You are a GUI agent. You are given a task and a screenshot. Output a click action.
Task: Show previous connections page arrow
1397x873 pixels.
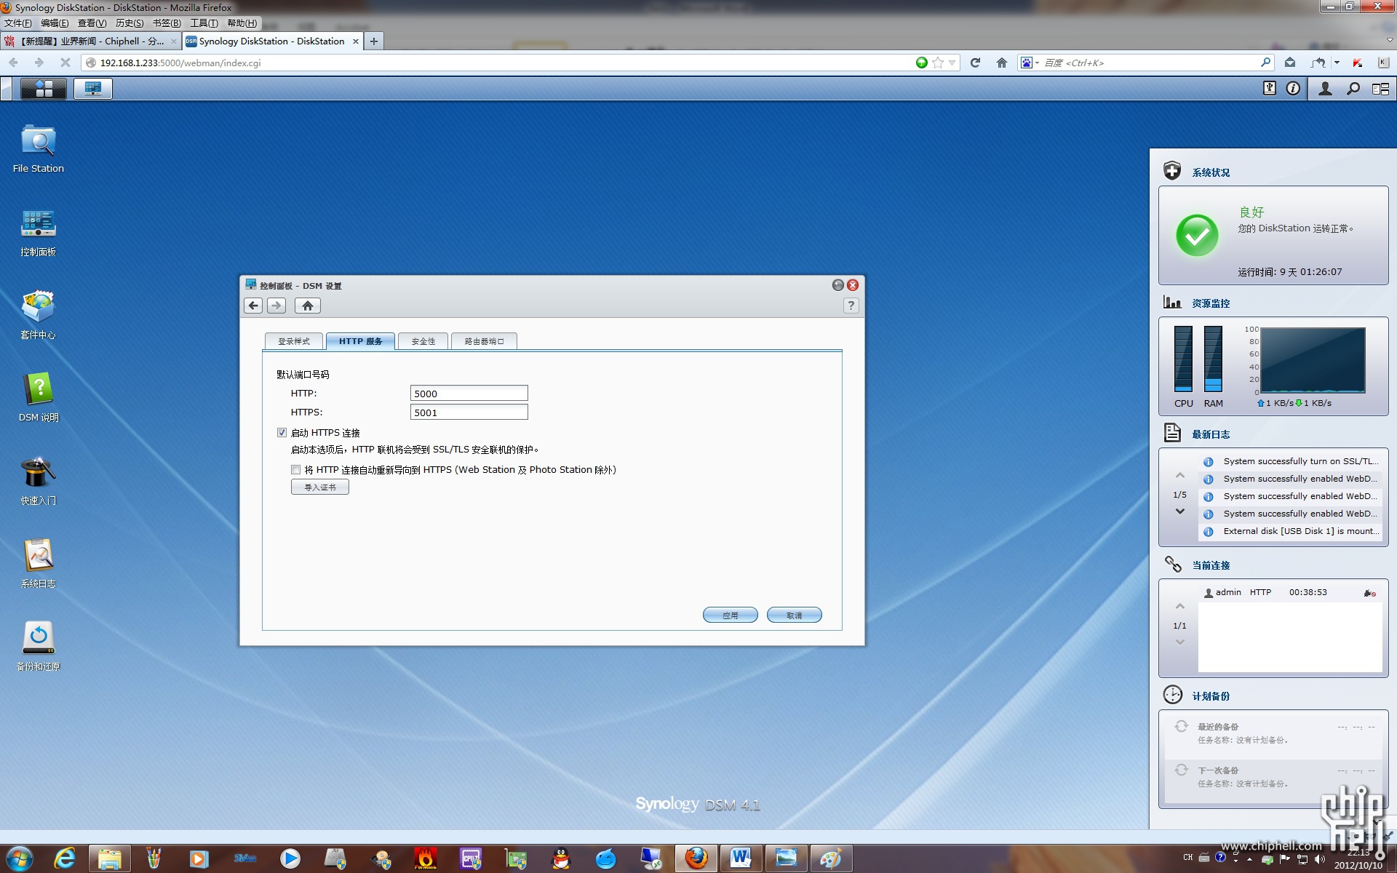1180,607
